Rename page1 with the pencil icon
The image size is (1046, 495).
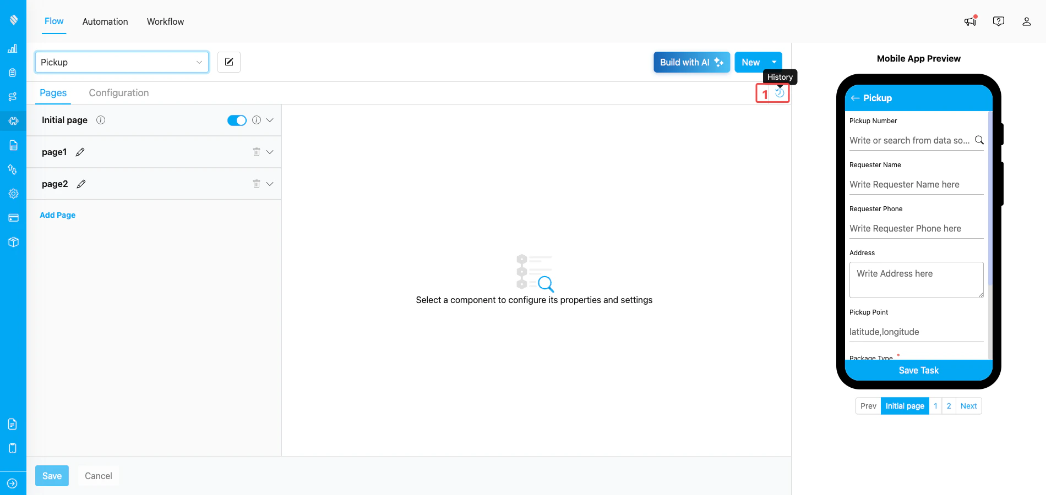tap(80, 152)
